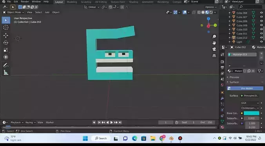The image size is (265, 146).
Task: Open the viewport Add menu
Action: [47, 12]
